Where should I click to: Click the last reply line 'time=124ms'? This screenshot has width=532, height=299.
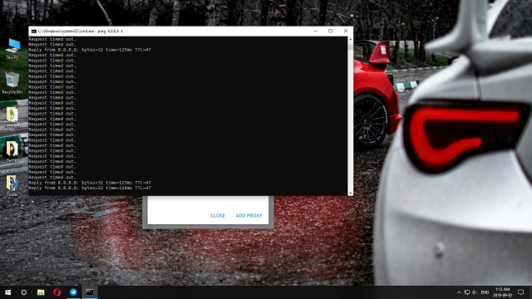pos(90,189)
